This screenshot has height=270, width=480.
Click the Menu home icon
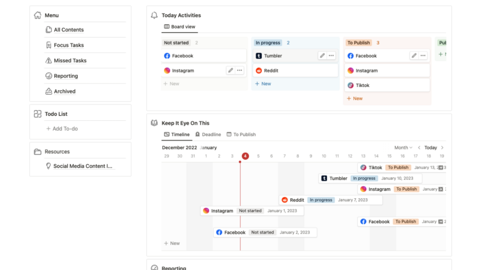(38, 15)
